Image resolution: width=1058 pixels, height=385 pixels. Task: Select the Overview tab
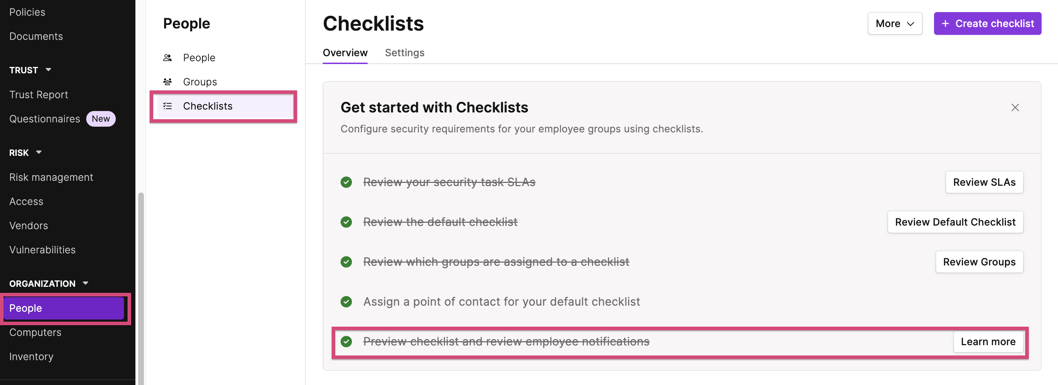(x=345, y=53)
